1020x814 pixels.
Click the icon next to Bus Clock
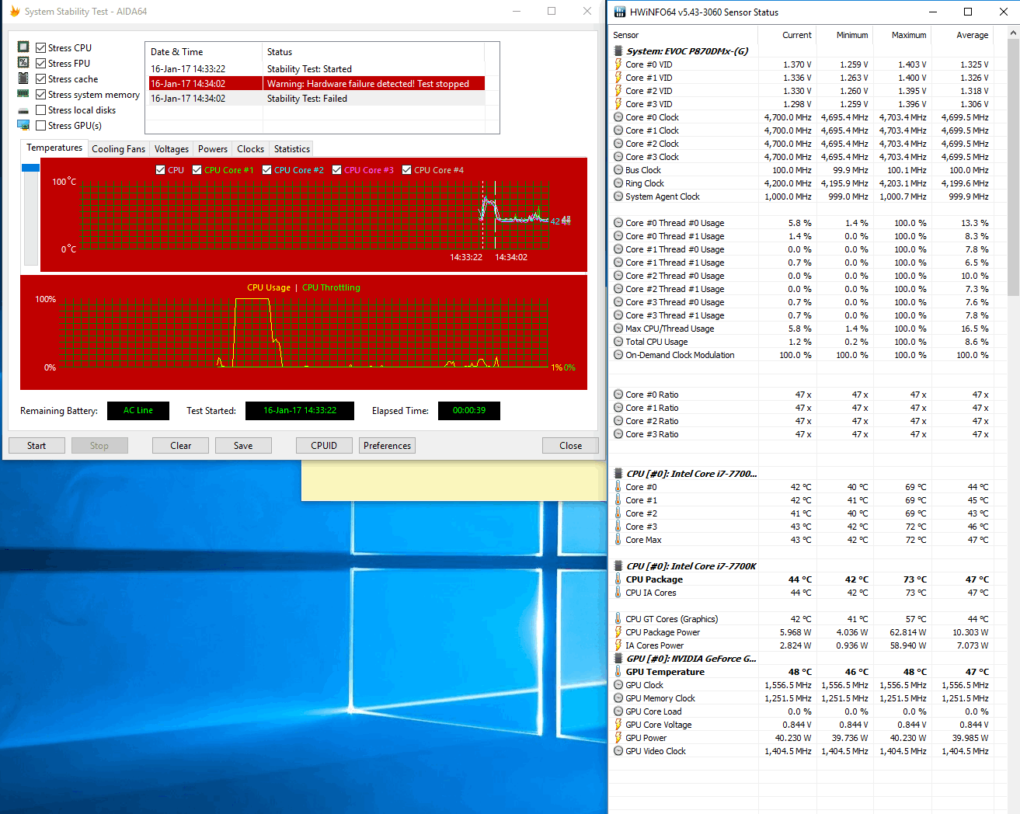[x=618, y=170]
